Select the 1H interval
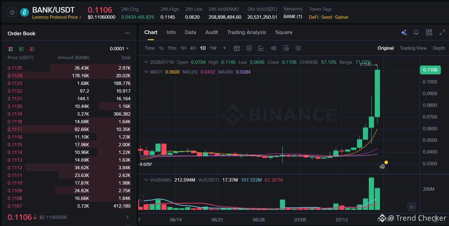Viewport: 449px width, 226px height. pos(183,48)
